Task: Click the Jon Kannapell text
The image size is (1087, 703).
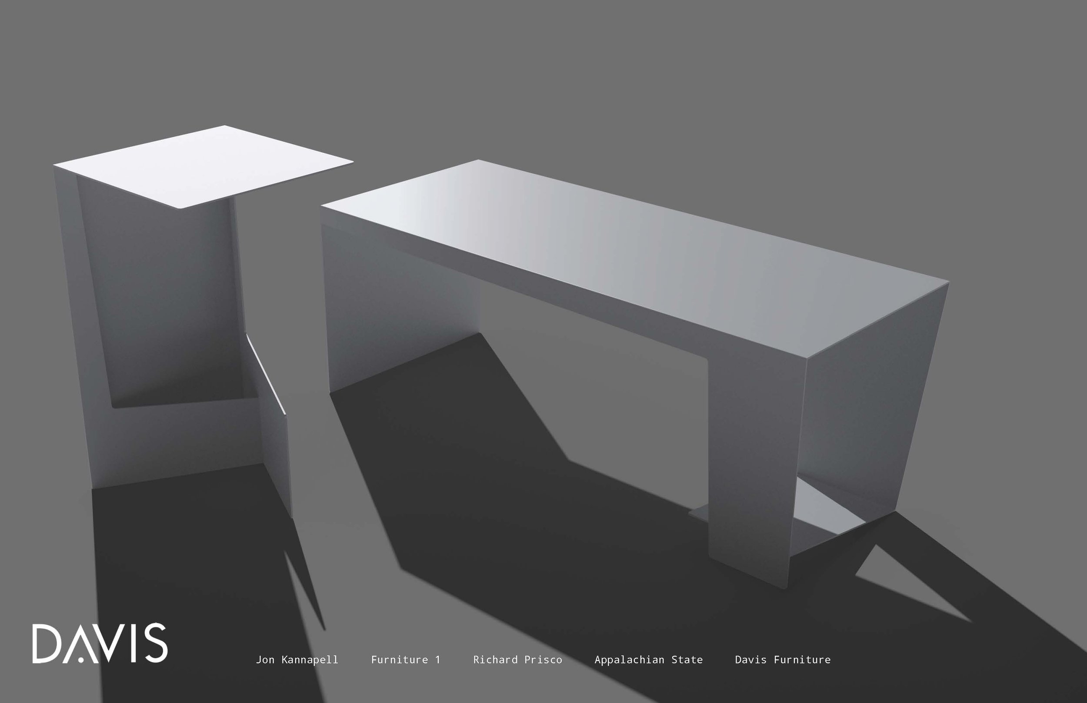Action: 297,660
